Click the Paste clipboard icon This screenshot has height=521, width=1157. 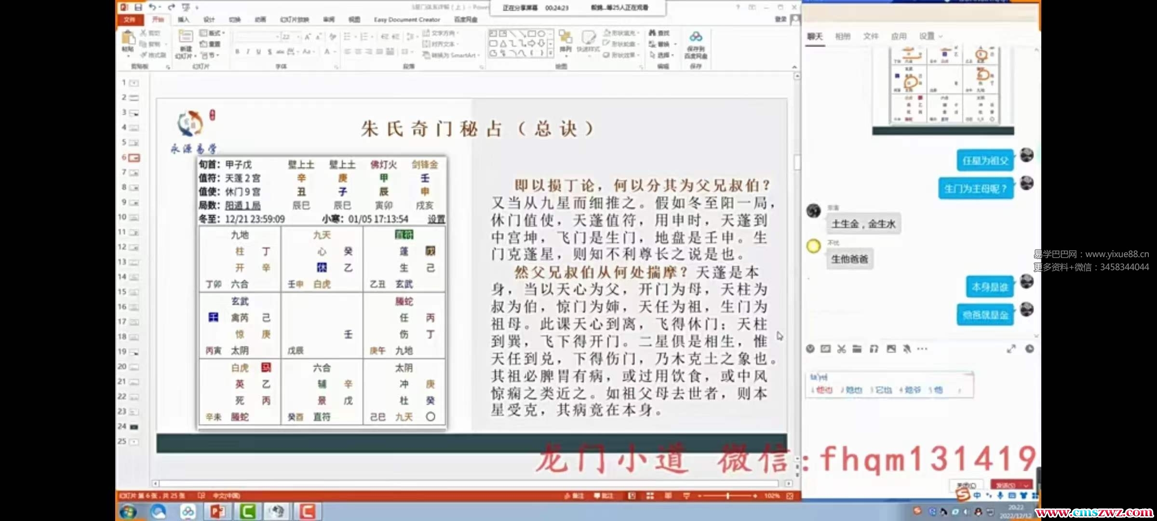tap(128, 39)
